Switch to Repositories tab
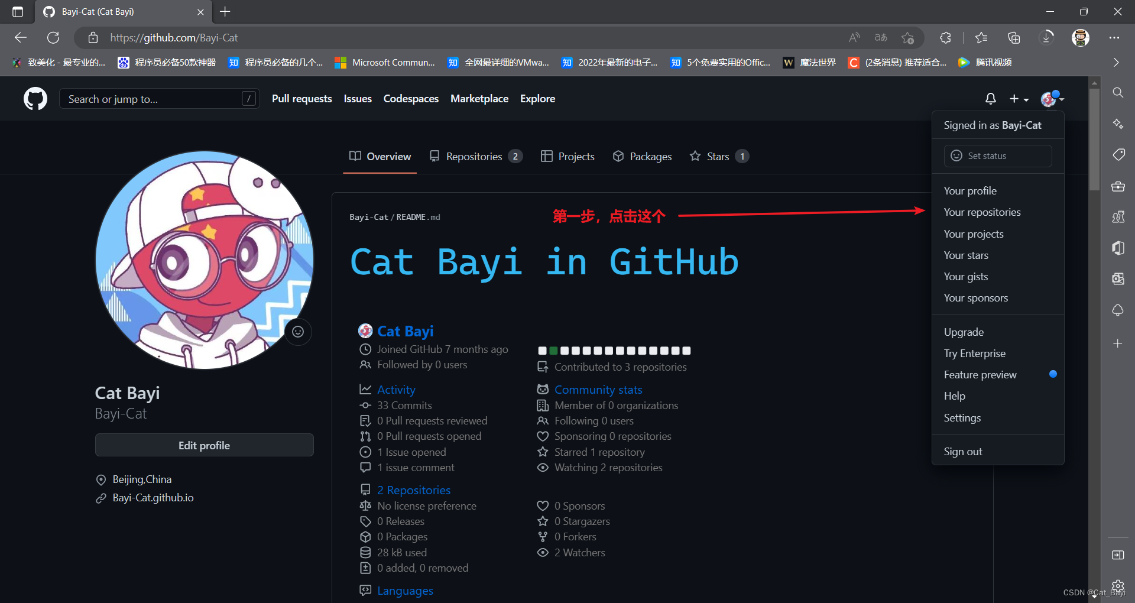 pos(476,157)
